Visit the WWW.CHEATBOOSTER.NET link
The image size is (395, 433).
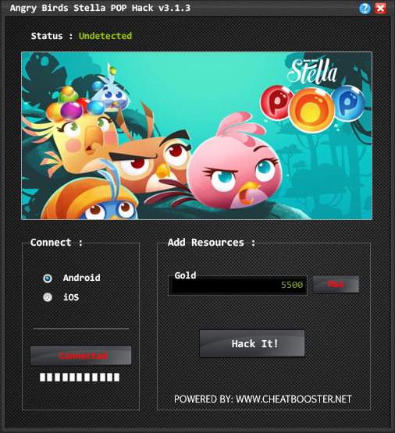[294, 399]
